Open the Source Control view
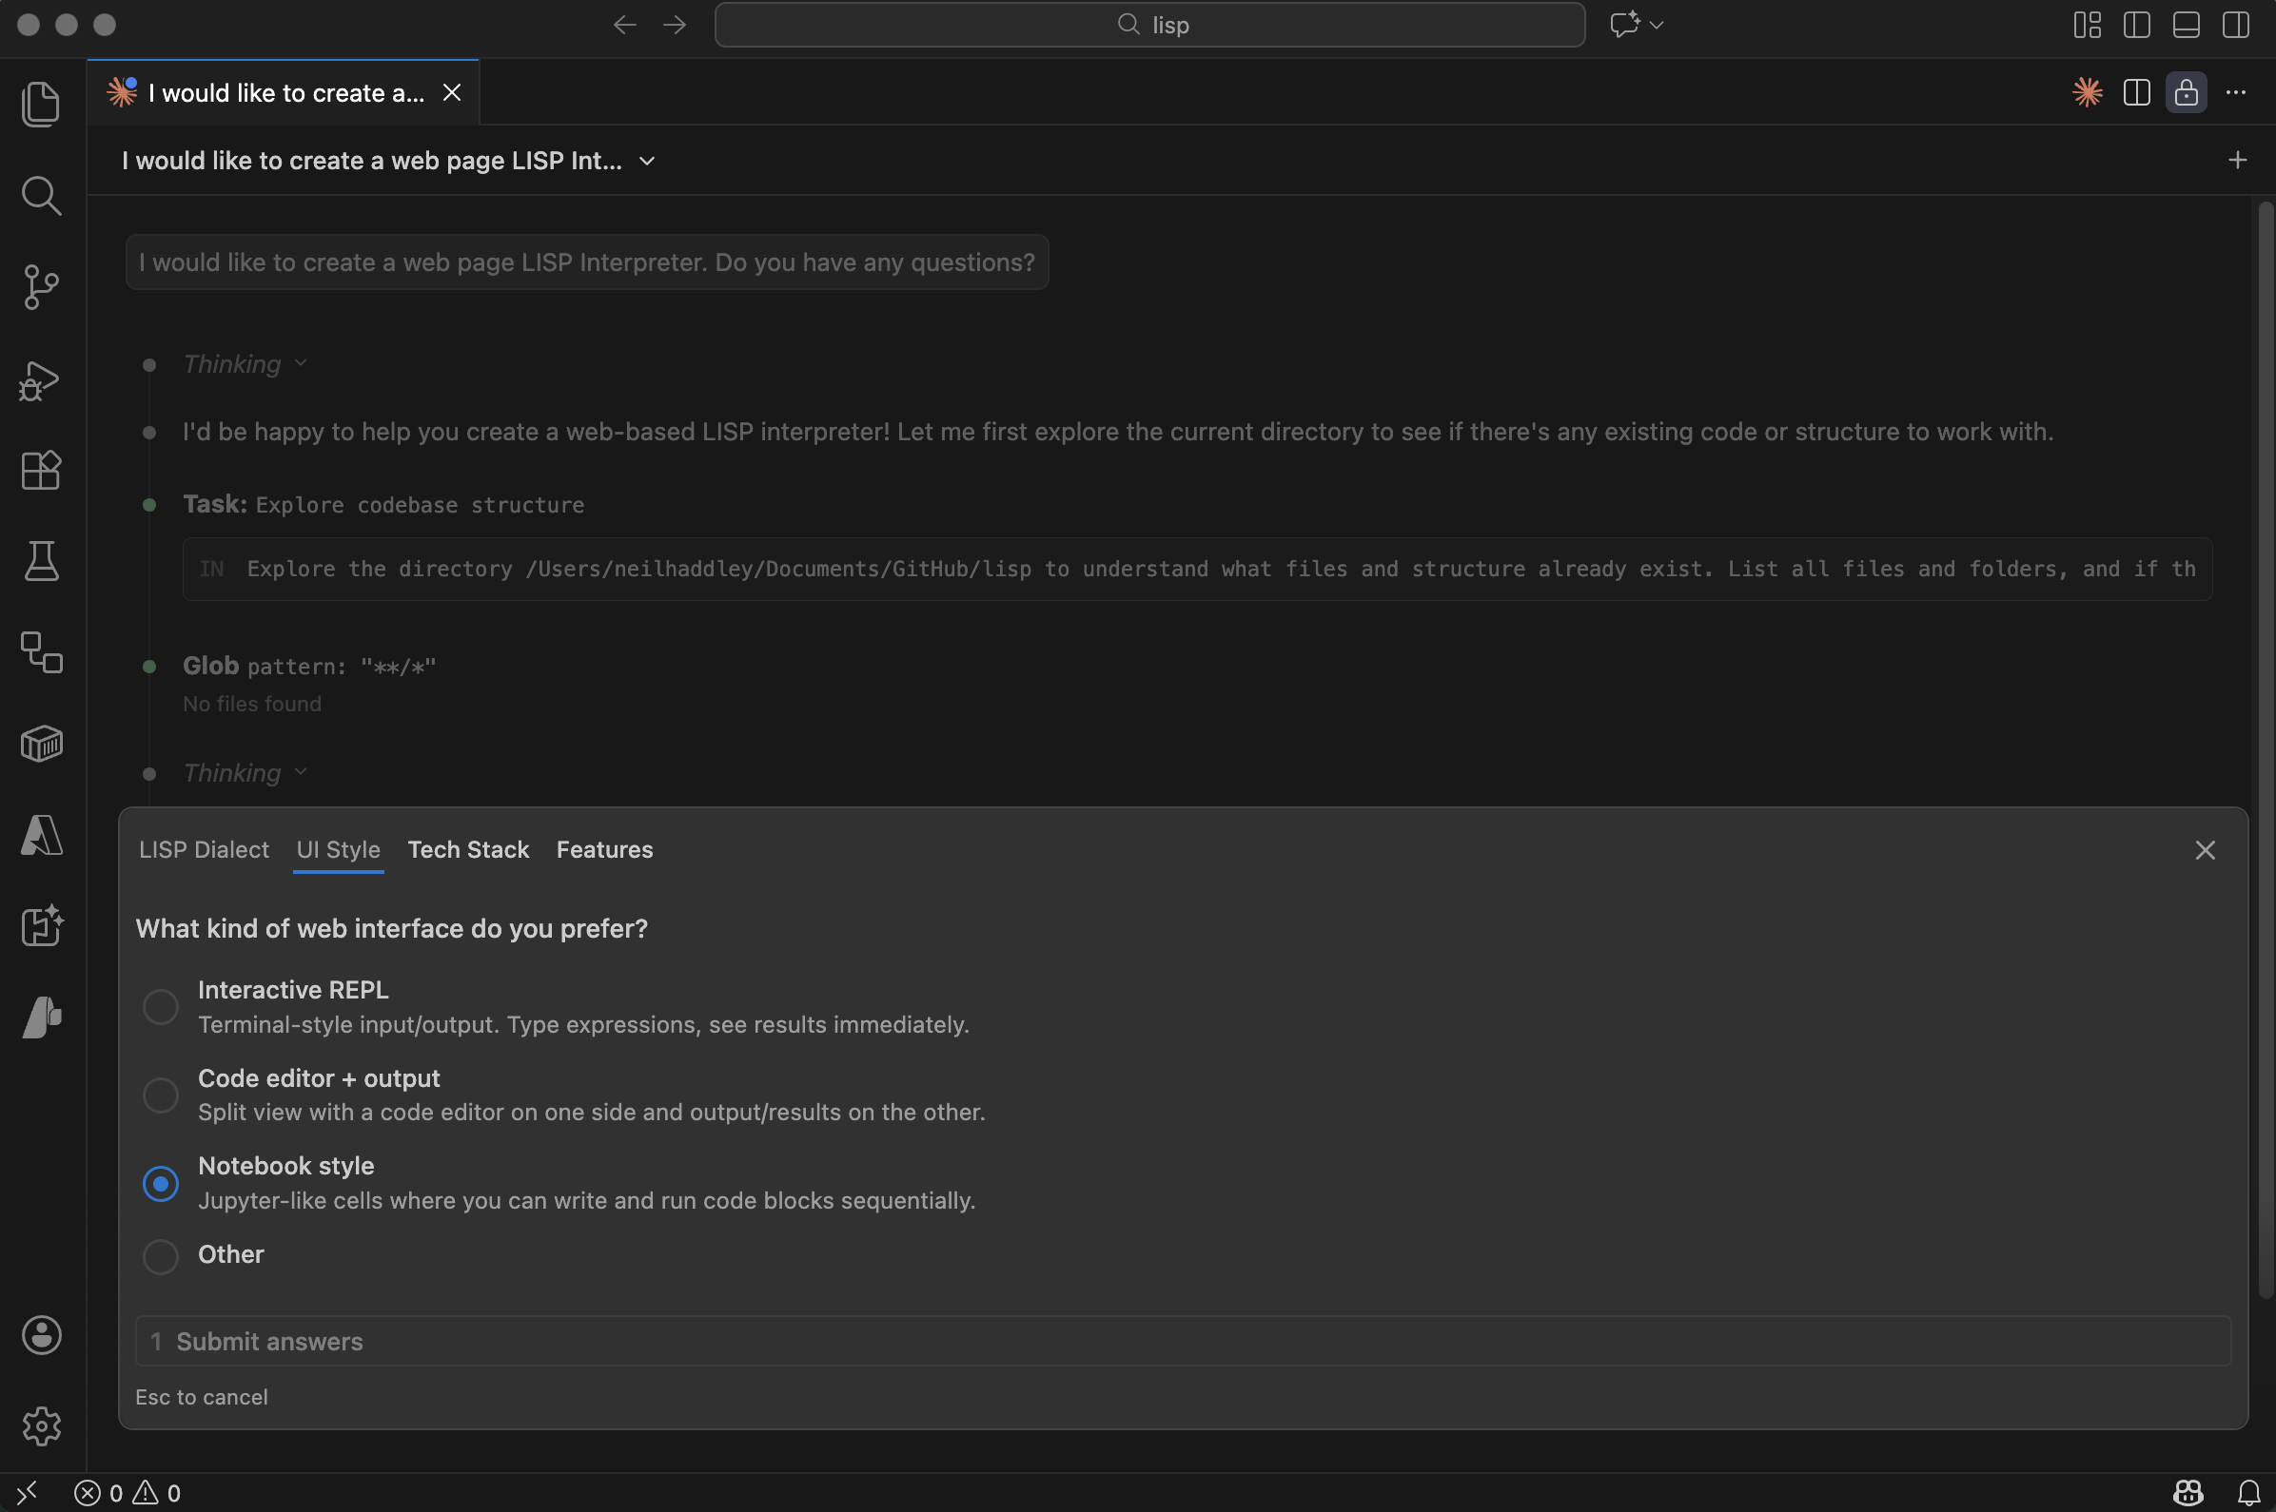 [x=41, y=286]
